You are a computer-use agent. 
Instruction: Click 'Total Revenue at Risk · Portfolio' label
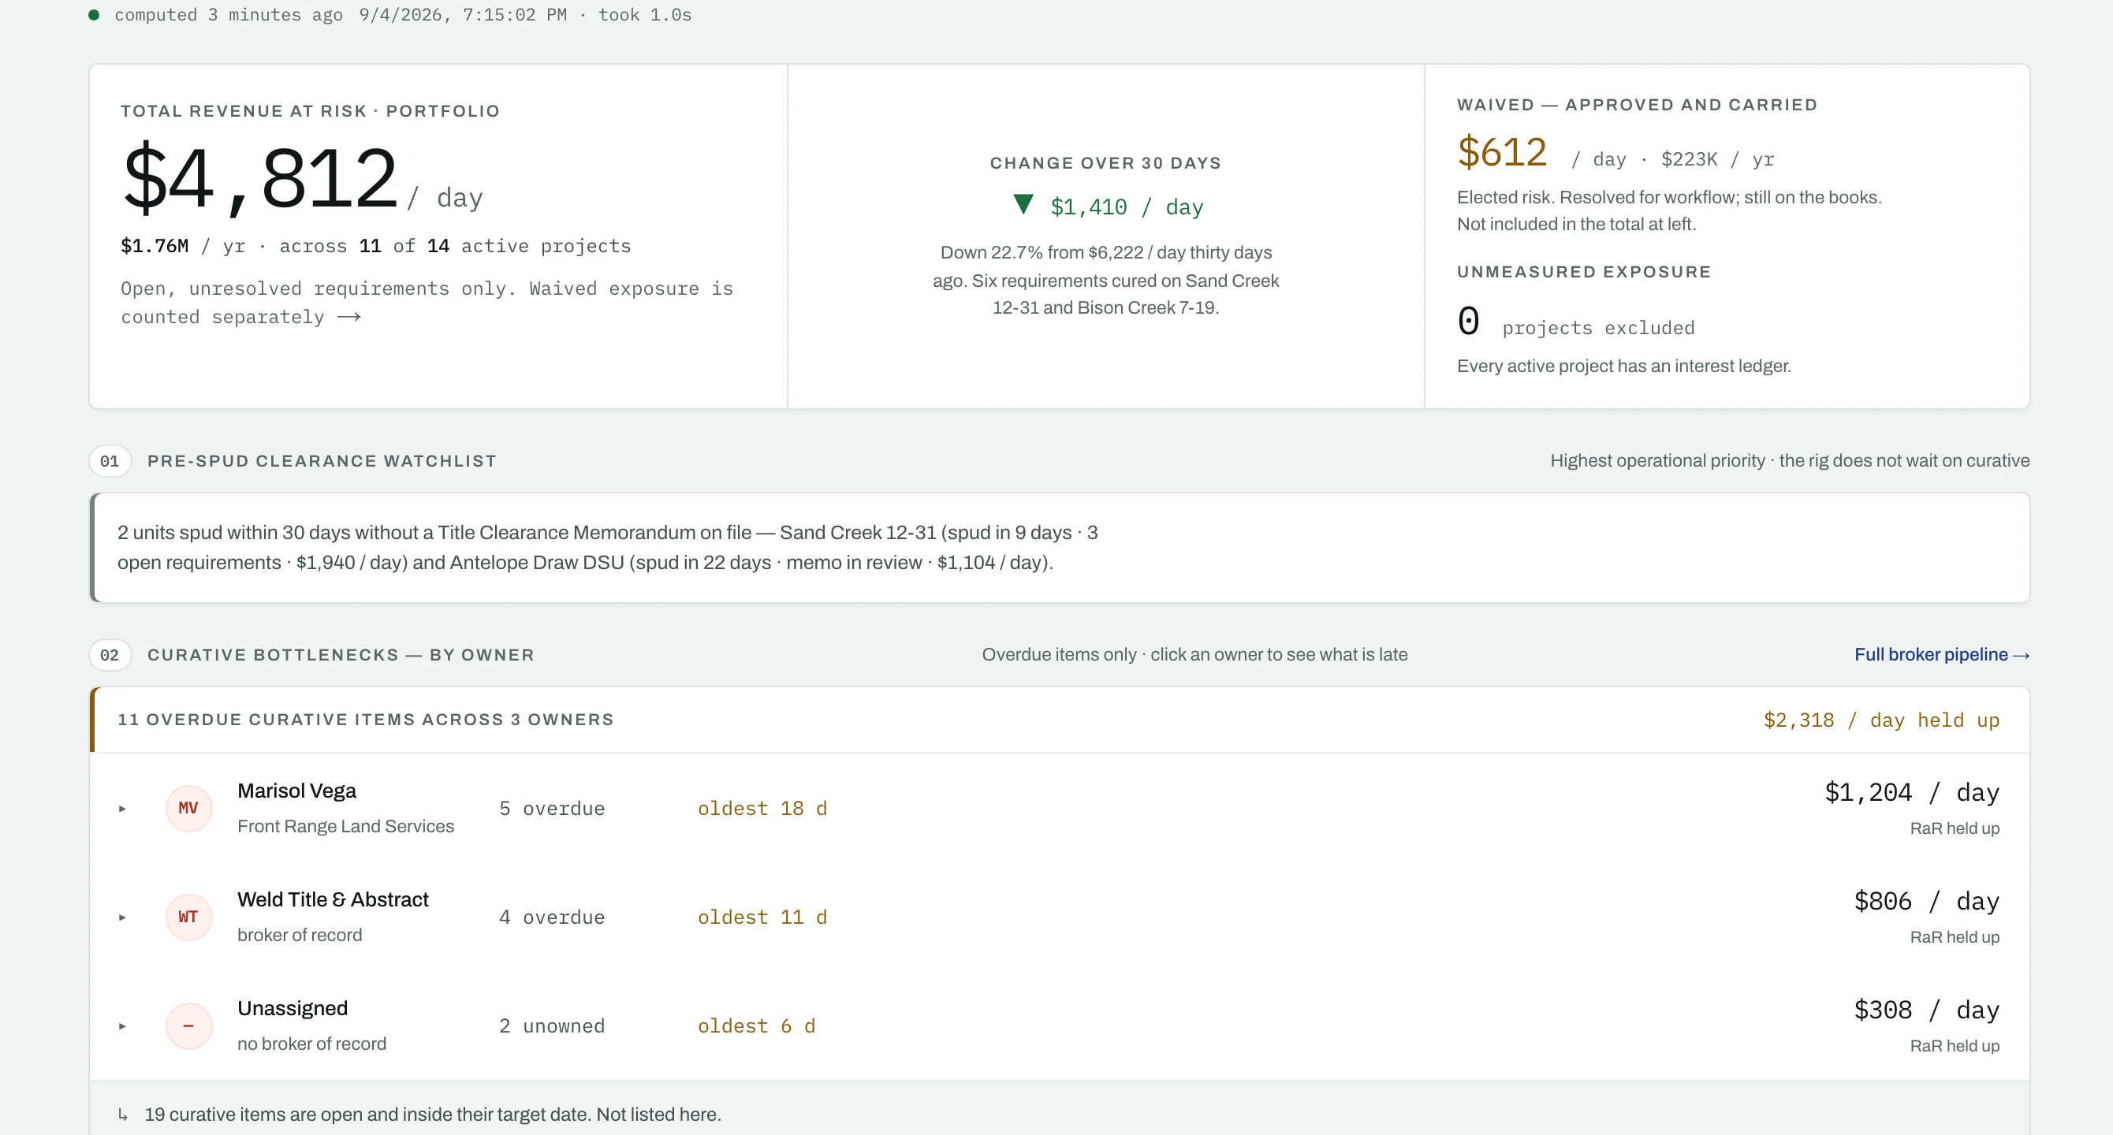[310, 110]
